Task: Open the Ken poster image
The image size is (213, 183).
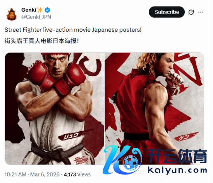Action: click(154, 109)
